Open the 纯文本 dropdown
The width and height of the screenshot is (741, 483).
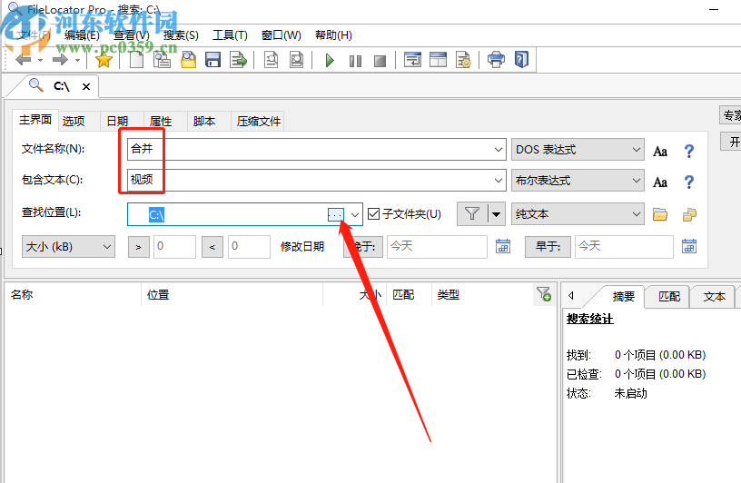coord(578,214)
